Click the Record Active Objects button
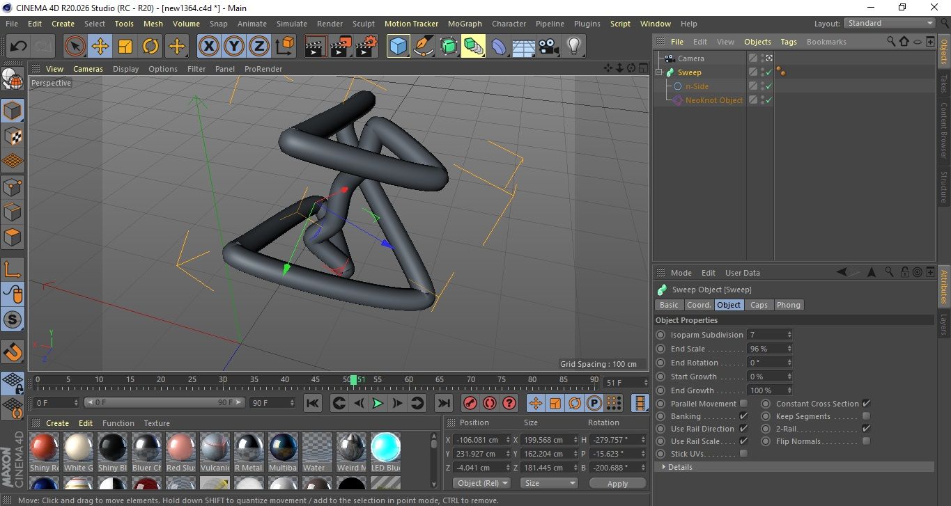 470,403
